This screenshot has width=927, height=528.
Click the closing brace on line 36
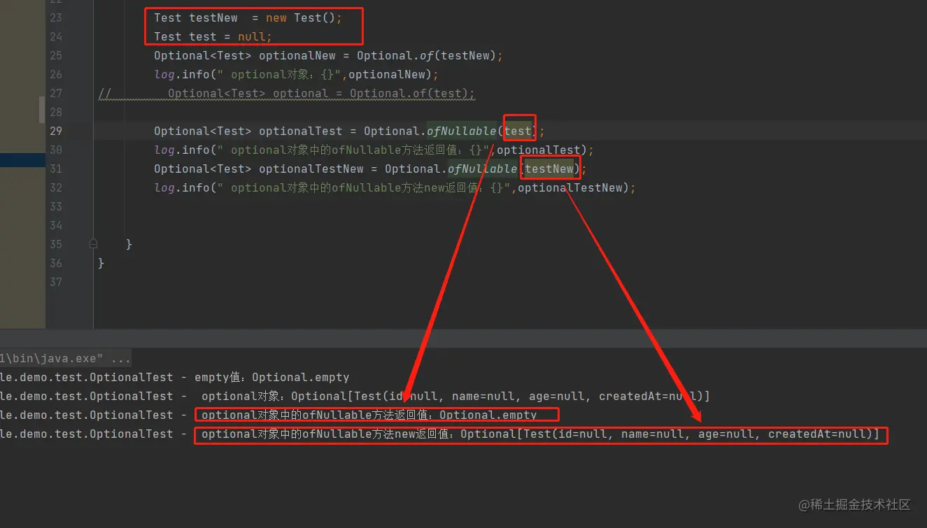pyautogui.click(x=101, y=263)
